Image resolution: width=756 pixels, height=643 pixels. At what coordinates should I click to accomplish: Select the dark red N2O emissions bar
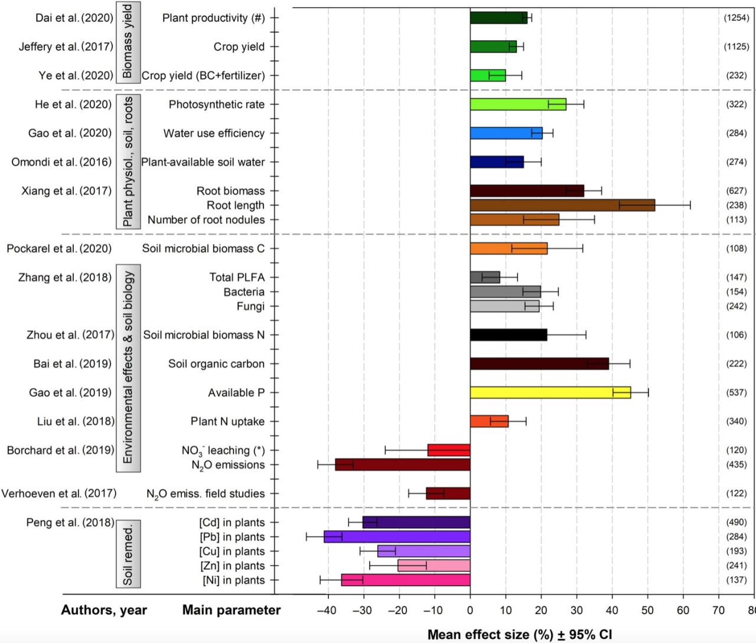coord(402,465)
